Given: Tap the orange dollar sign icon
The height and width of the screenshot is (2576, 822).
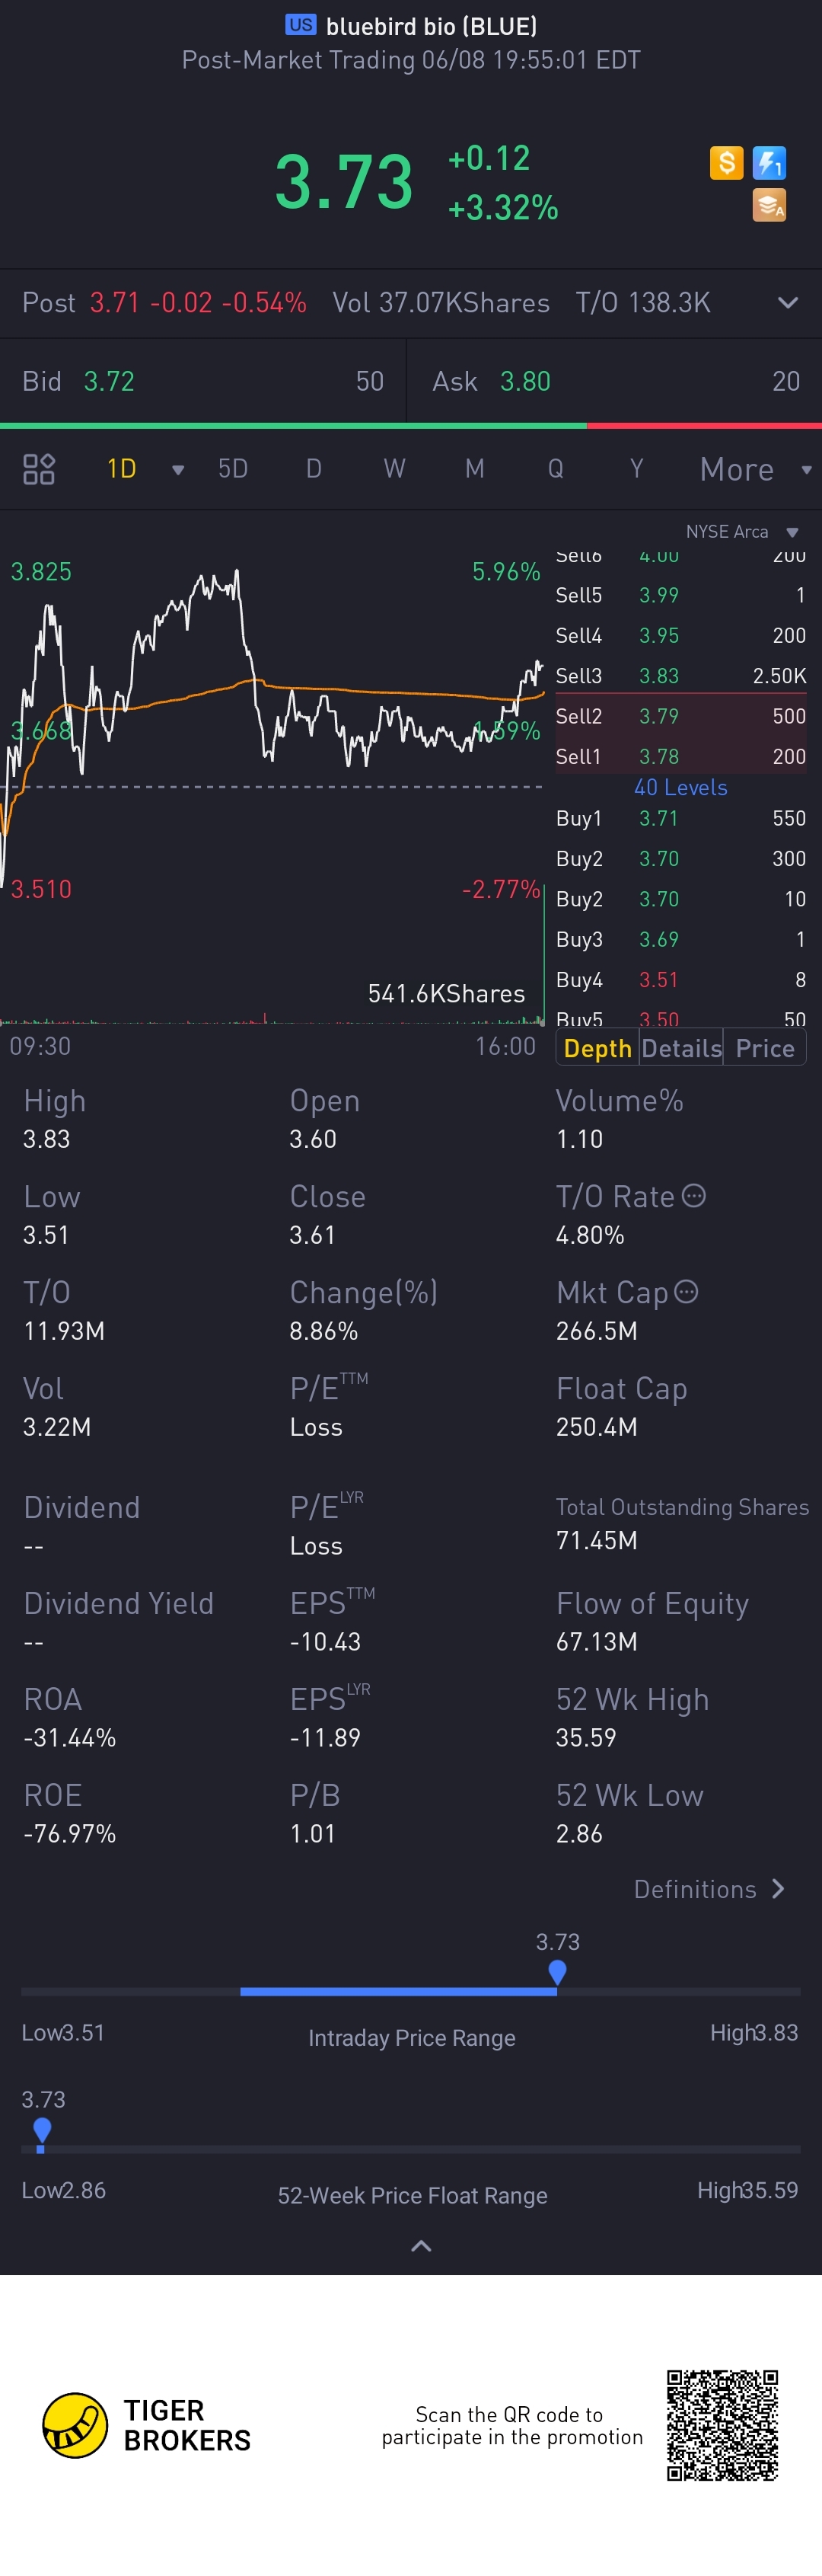Looking at the screenshot, I should coord(726,162).
